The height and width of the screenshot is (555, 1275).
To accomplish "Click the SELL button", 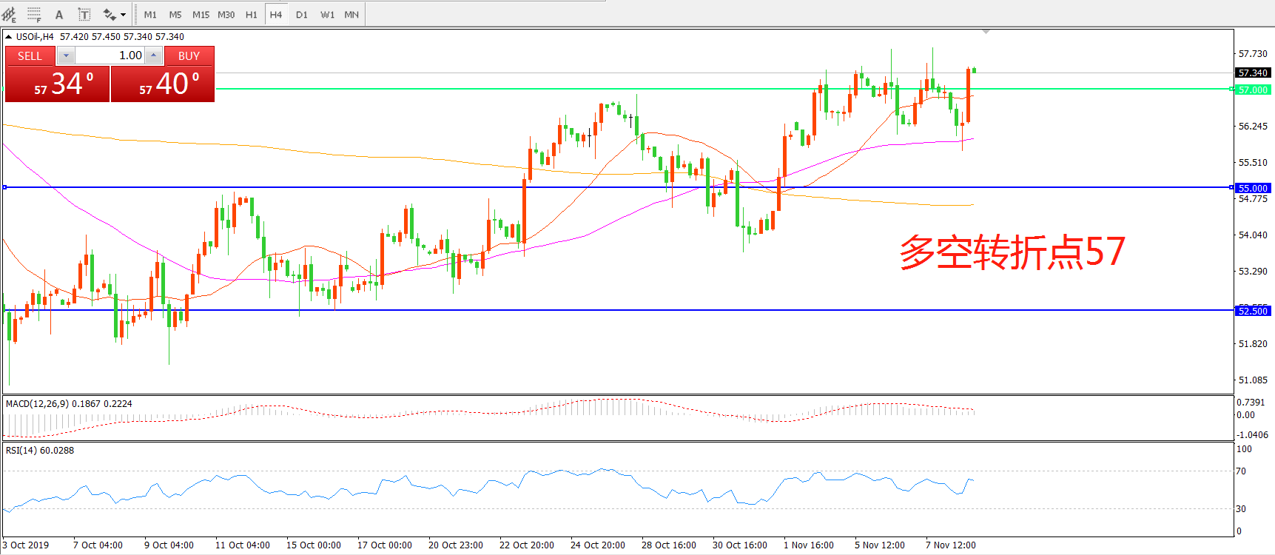I will pos(30,55).
